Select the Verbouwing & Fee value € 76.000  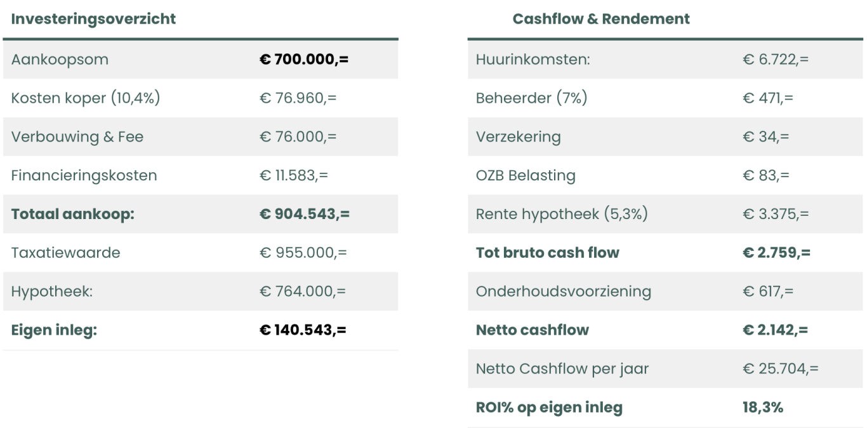(x=298, y=137)
